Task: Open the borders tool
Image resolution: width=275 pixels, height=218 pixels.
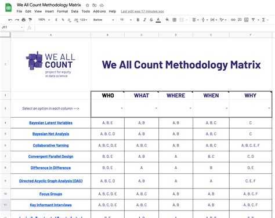Action: click(174, 20)
